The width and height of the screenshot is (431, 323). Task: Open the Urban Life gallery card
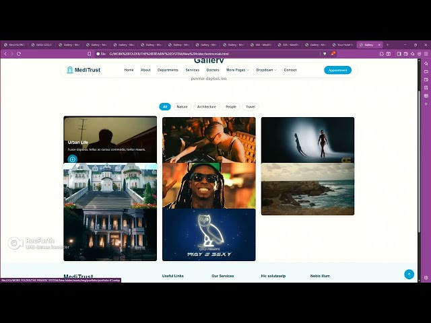coord(110,139)
